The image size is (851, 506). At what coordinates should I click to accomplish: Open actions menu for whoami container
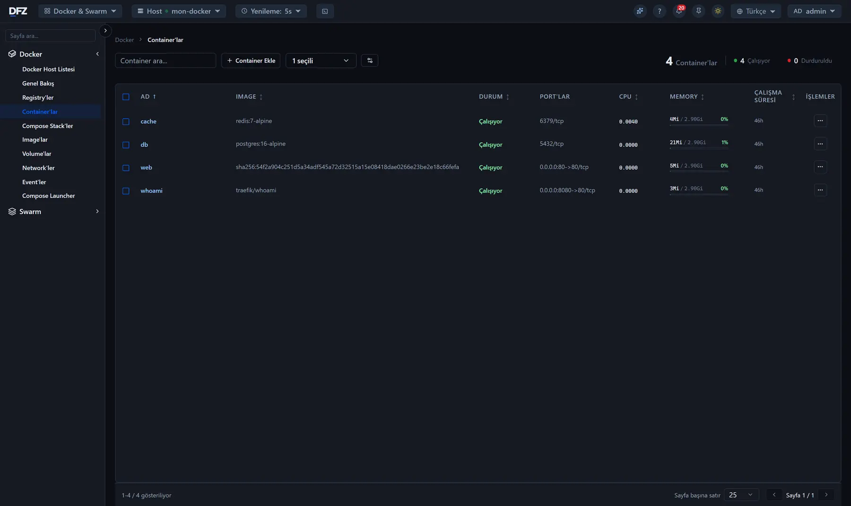click(820, 190)
